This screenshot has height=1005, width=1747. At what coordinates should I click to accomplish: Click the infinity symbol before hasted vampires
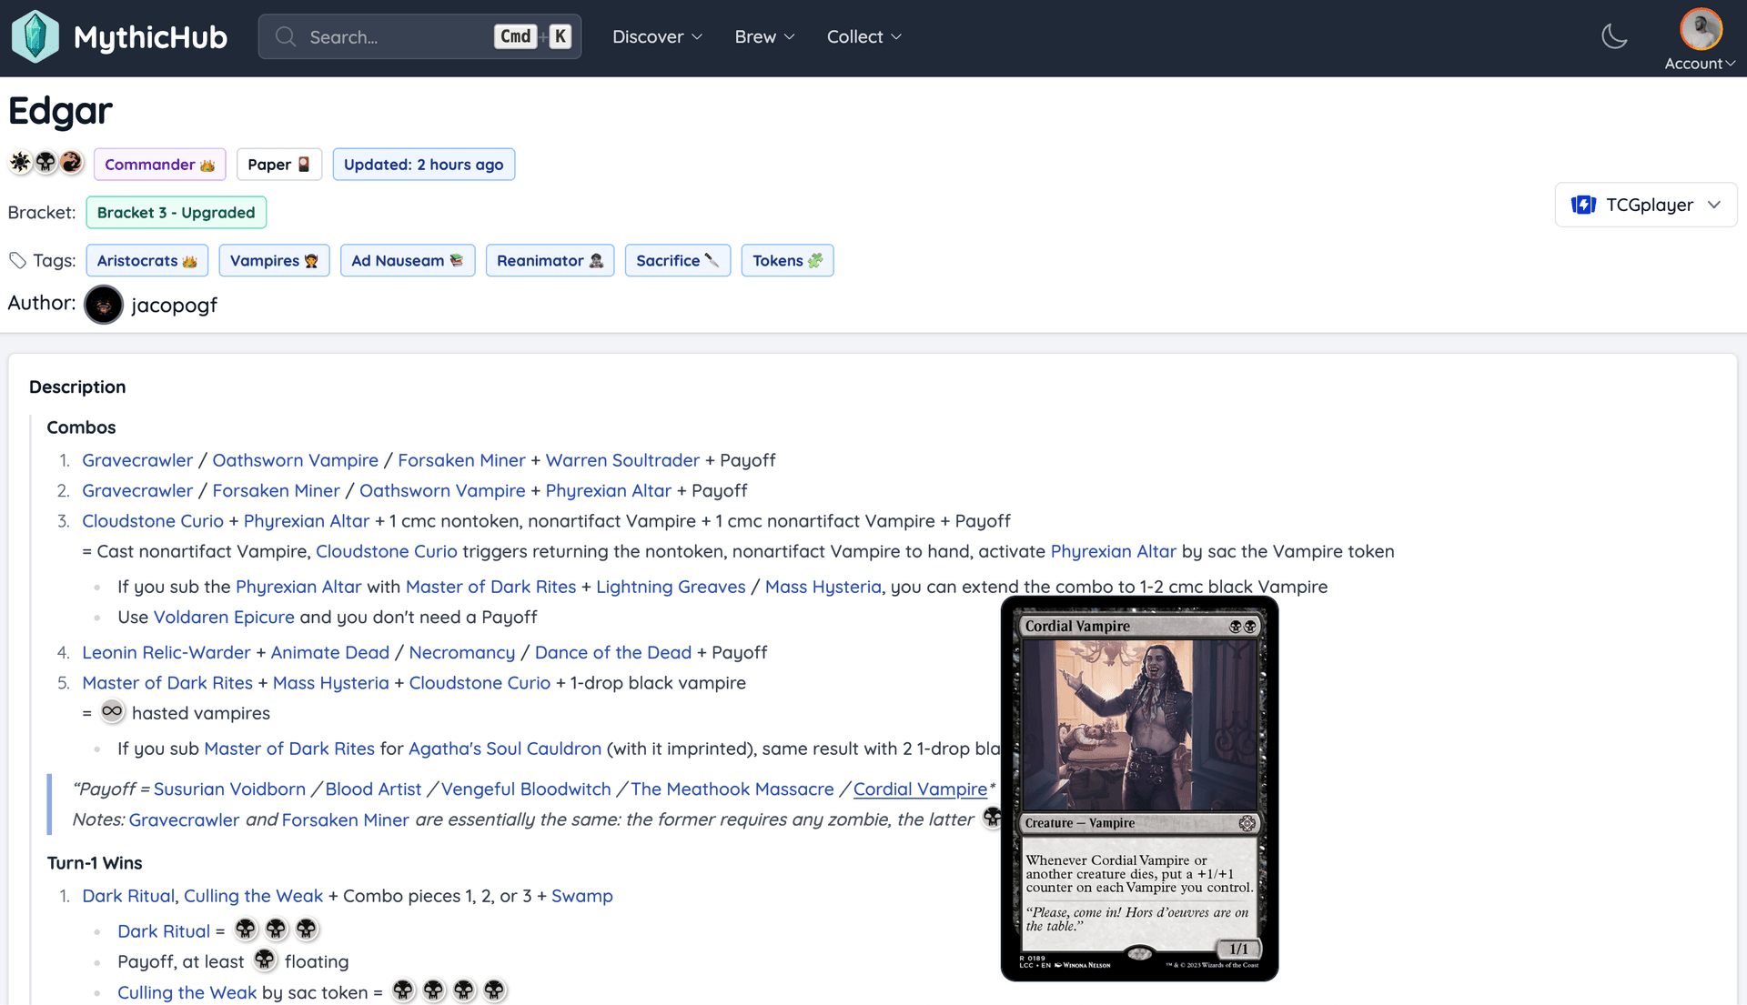tap(112, 711)
